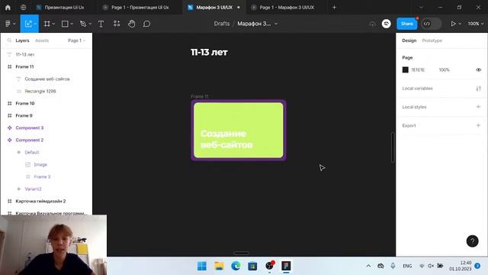Image resolution: width=488 pixels, height=275 pixels.
Task: Select the Frame tool
Action: [x=47, y=24]
